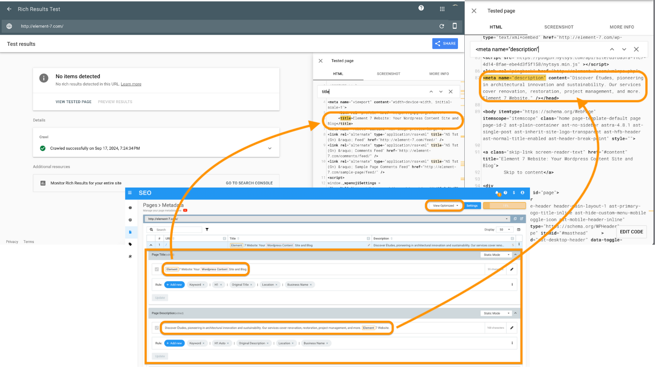Expand the Crawled successfully details chevron
This screenshot has height=367, width=655.
click(269, 148)
